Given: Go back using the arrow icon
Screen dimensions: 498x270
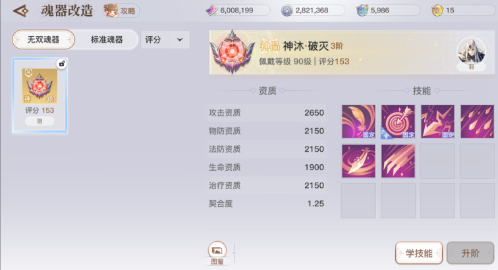Looking at the screenshot, I should (x=20, y=11).
